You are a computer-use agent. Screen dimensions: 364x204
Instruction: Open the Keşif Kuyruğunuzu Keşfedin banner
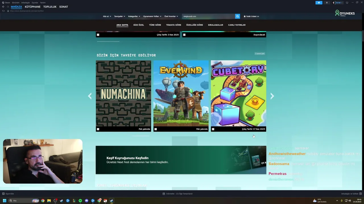[181, 160]
